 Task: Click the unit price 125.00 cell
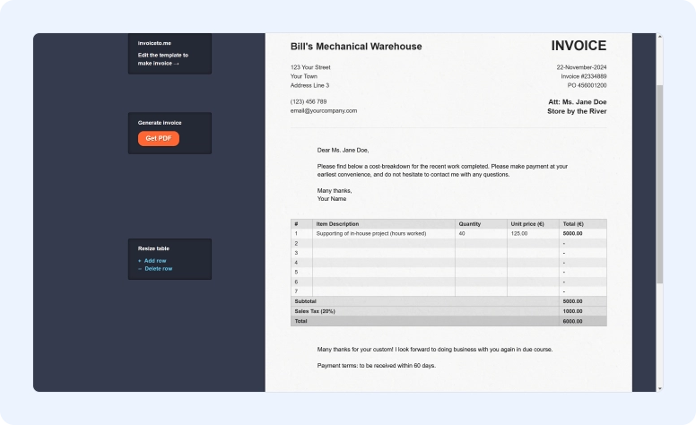tap(519, 233)
